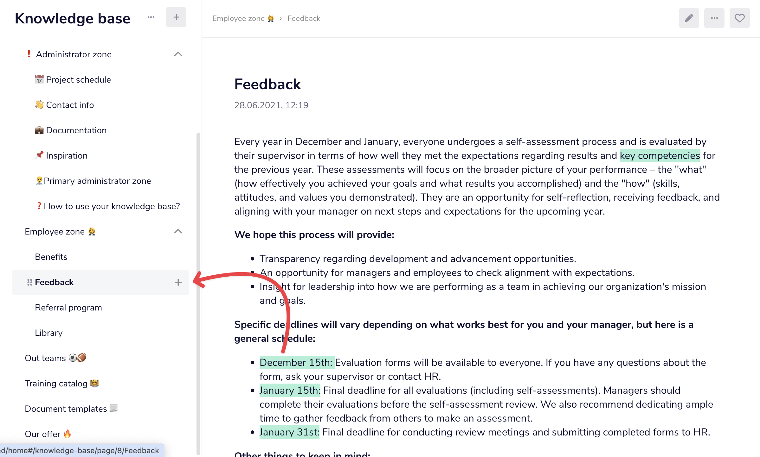The image size is (760, 457).
Task: Click the pencil edit icon
Action: click(689, 18)
